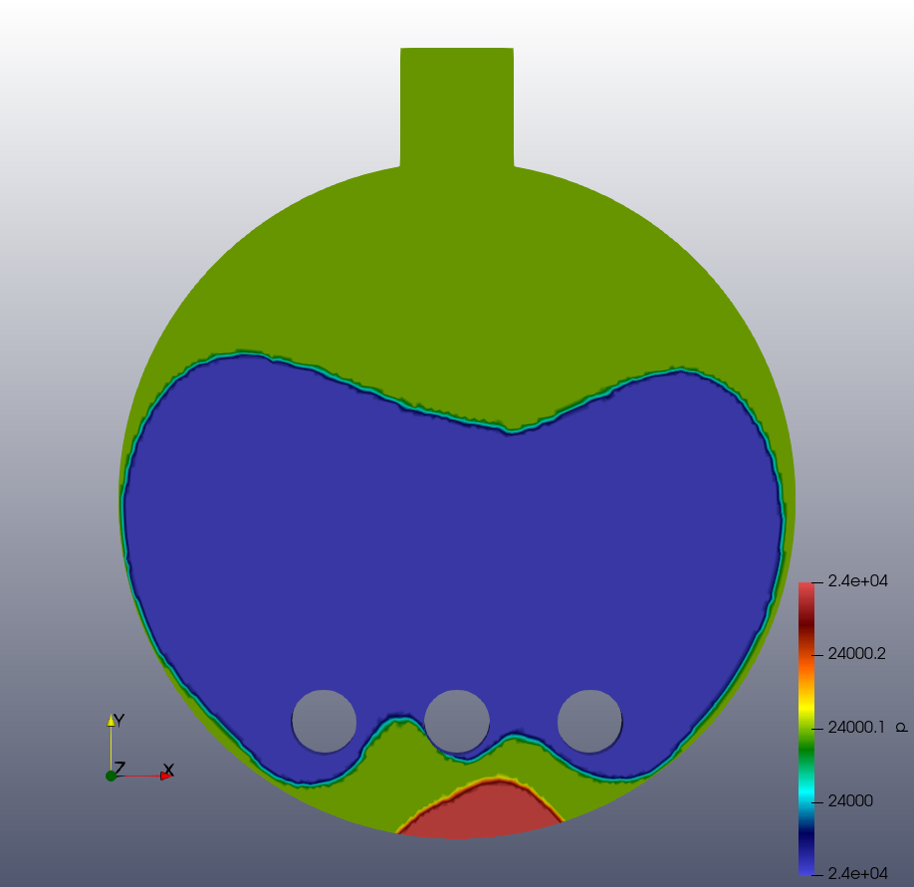
Task: Click the orientation axes green origin
Action: pos(111,776)
